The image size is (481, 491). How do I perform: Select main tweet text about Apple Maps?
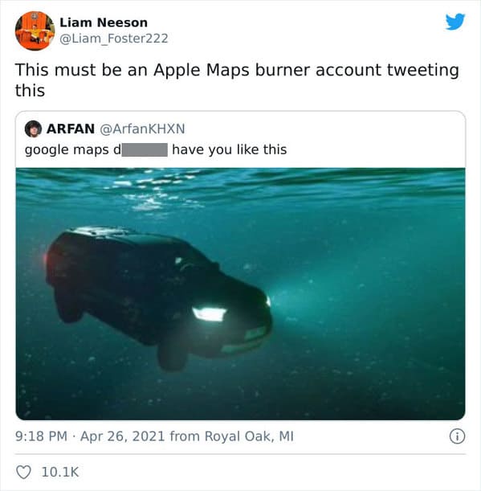pyautogui.click(x=237, y=80)
